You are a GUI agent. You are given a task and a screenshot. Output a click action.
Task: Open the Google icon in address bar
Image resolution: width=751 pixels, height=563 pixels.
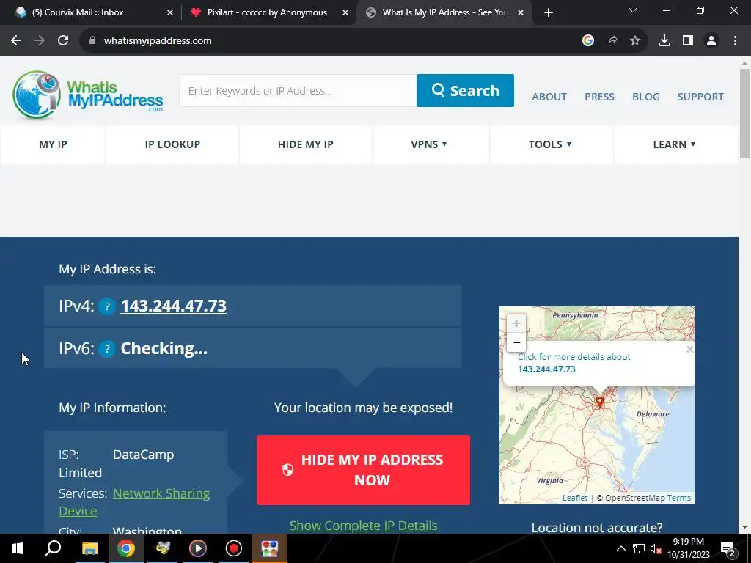(x=588, y=41)
